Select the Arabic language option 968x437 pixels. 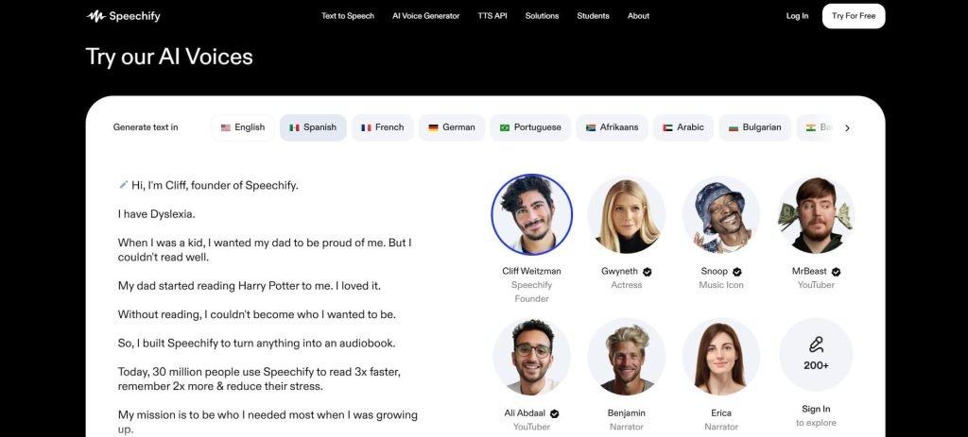(683, 127)
